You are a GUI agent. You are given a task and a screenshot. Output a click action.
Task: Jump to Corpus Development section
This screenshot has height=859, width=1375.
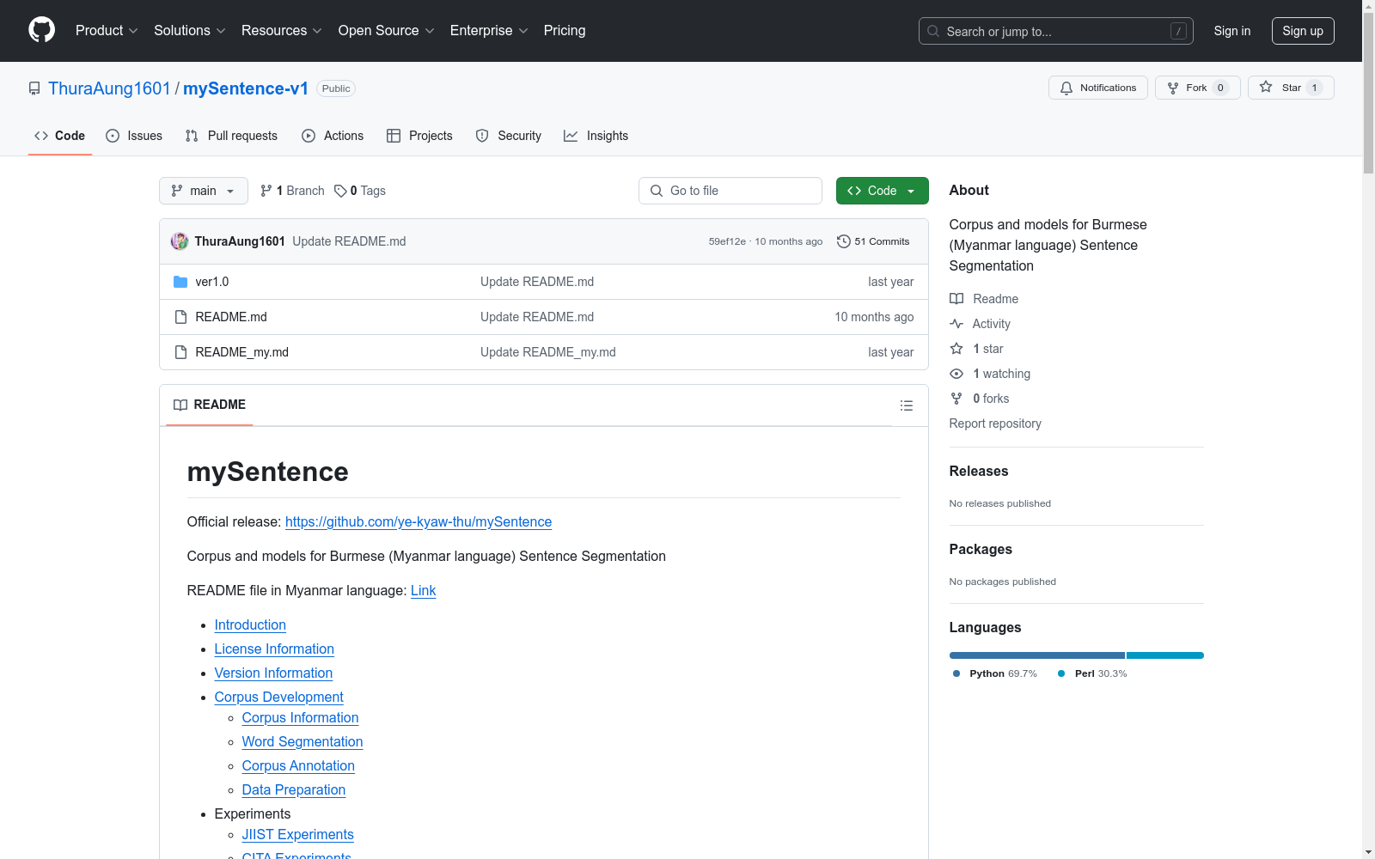pos(278,697)
